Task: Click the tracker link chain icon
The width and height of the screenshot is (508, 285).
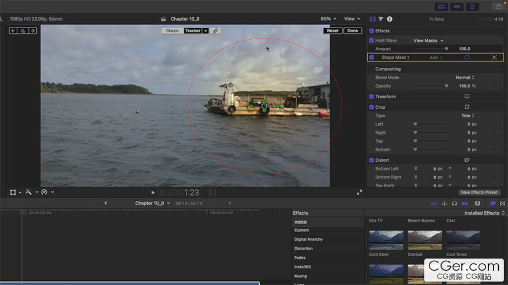Action: [x=215, y=31]
